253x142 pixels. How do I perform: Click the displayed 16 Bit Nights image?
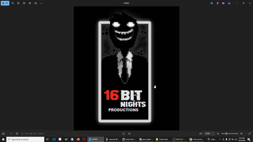pyautogui.click(x=126, y=68)
